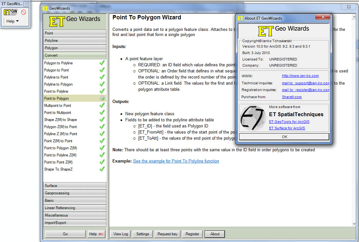Select Polygon to Polyline function

click(58, 63)
